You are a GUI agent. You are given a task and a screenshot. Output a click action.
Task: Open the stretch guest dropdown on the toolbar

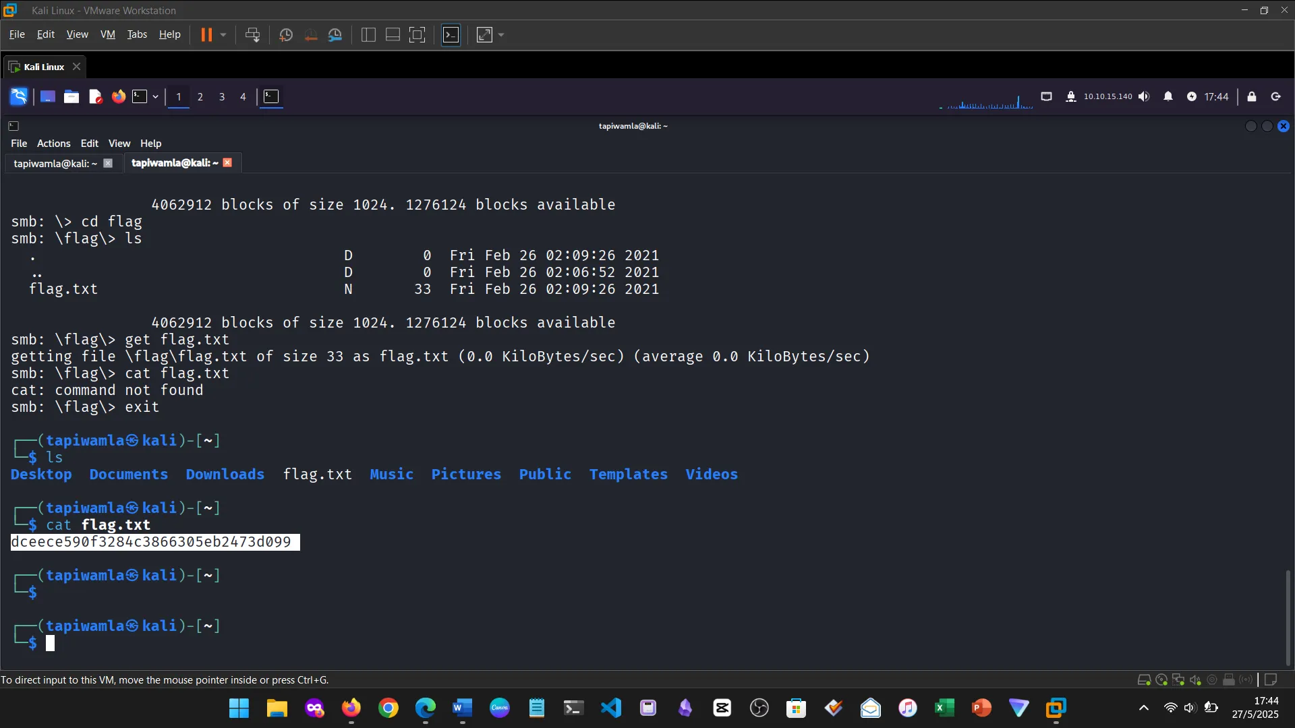pos(500,34)
